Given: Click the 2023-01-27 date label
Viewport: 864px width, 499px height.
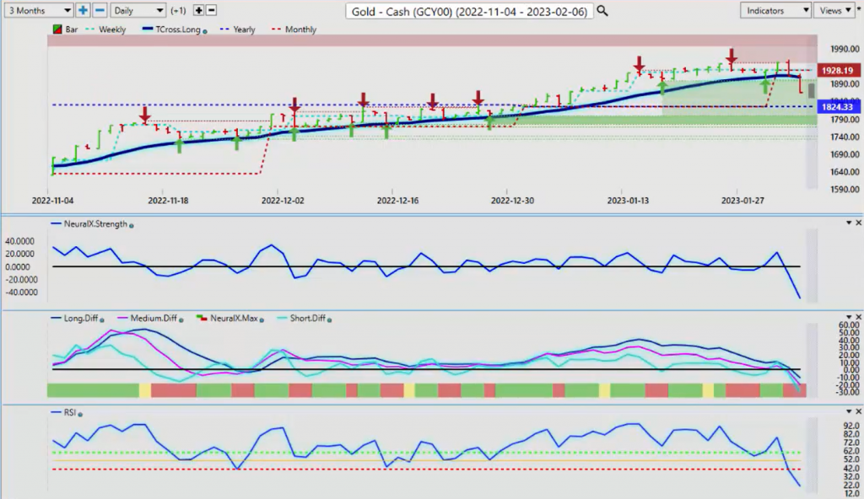Looking at the screenshot, I should 742,201.
